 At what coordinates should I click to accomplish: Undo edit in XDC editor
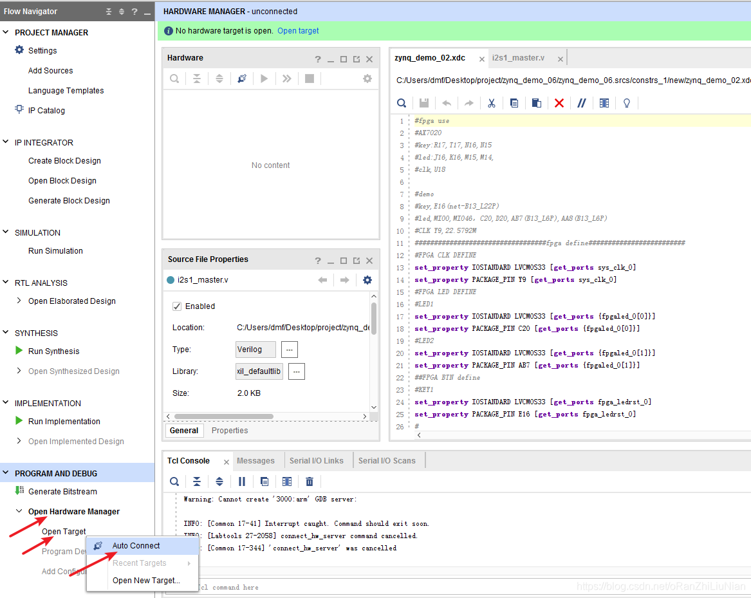tap(447, 103)
